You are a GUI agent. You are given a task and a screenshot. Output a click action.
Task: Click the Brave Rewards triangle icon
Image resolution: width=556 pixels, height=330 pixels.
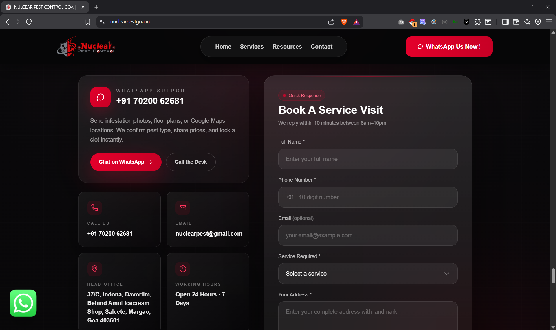coord(356,22)
